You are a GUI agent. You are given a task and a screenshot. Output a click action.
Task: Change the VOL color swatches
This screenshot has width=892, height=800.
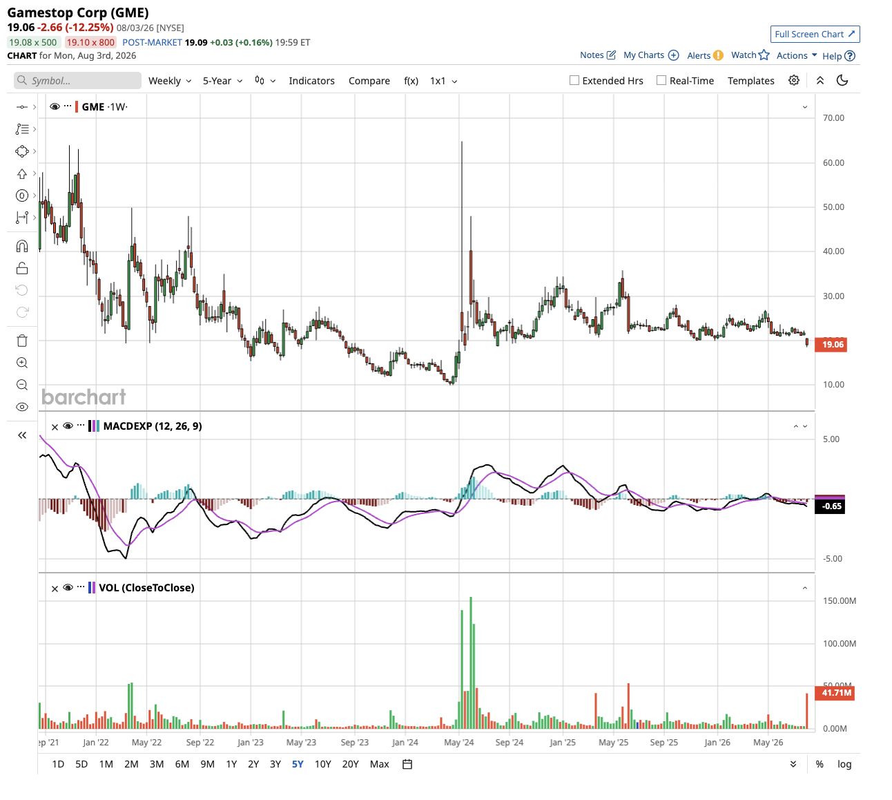(92, 588)
